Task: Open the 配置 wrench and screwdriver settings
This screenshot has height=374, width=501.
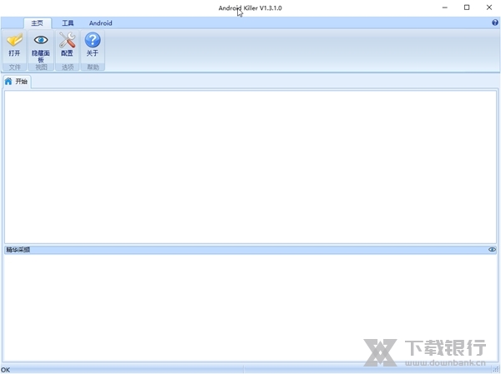Action: coord(67,45)
